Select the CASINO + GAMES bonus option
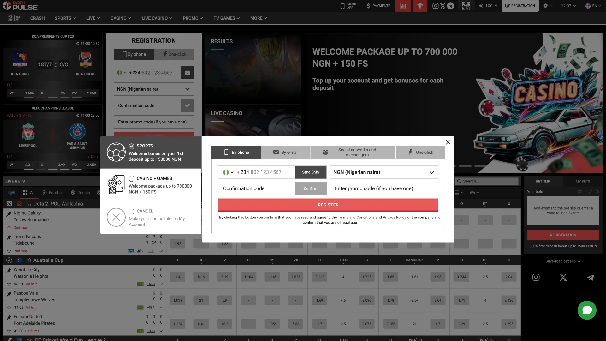 pyautogui.click(x=151, y=185)
